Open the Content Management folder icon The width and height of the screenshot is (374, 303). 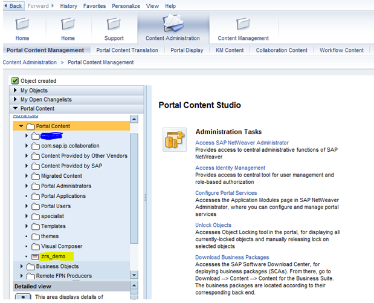[x=243, y=24]
